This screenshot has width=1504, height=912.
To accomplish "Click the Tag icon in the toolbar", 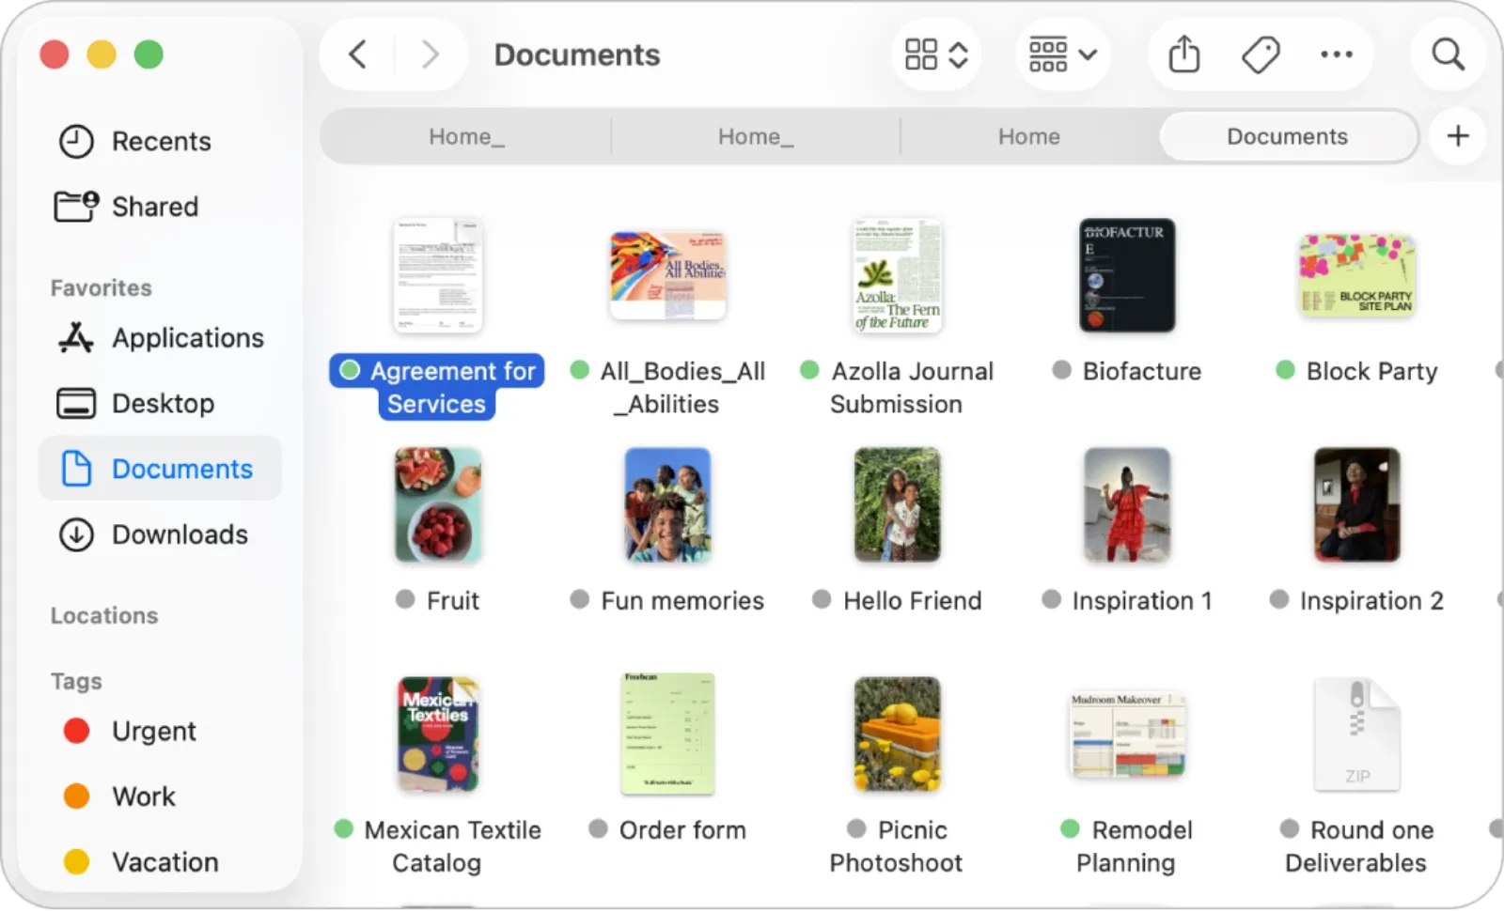I will pos(1260,54).
